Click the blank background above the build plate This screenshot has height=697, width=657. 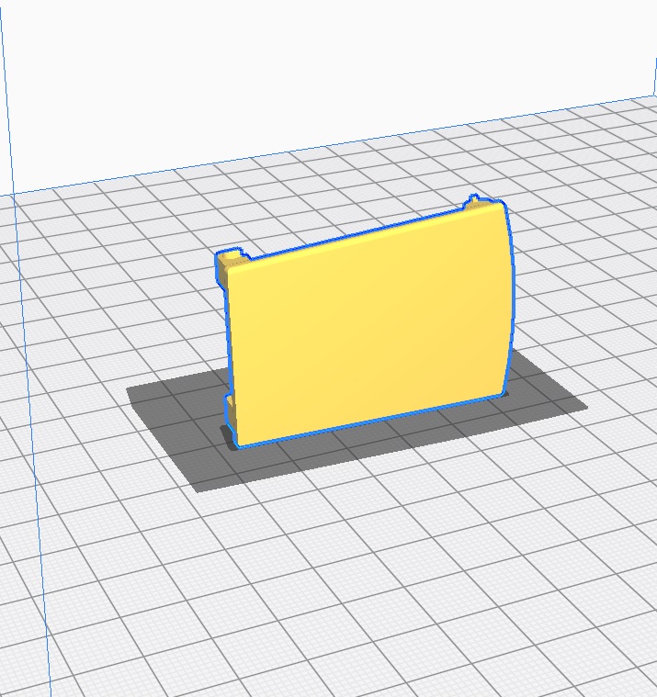click(x=322, y=64)
